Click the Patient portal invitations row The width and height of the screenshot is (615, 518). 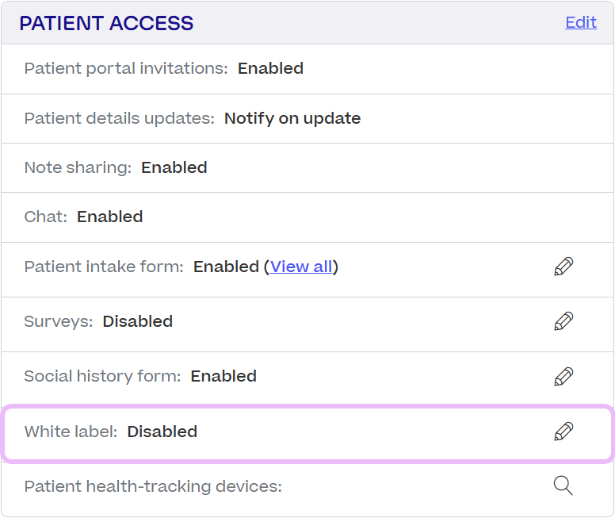point(307,69)
